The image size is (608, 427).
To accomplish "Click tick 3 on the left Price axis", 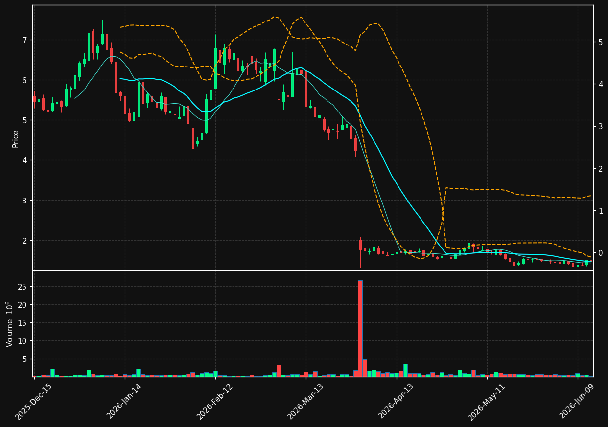I will (x=25, y=201).
